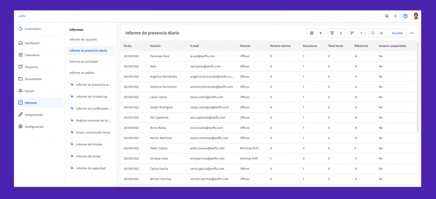
Task: Click sparkle icon beside Informe de fichajes
Action: pos(72,144)
